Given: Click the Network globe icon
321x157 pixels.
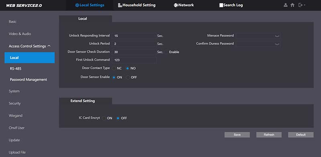Looking at the screenshot, I should [x=176, y=5].
